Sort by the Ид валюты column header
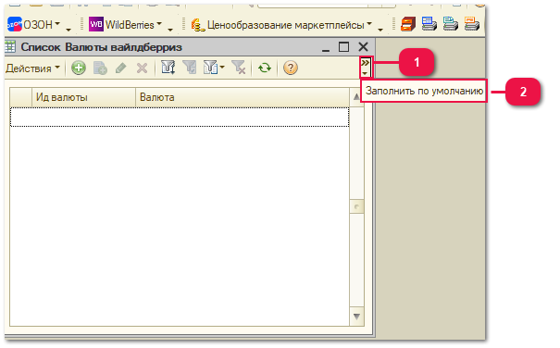560x348 pixels. pyautogui.click(x=83, y=97)
